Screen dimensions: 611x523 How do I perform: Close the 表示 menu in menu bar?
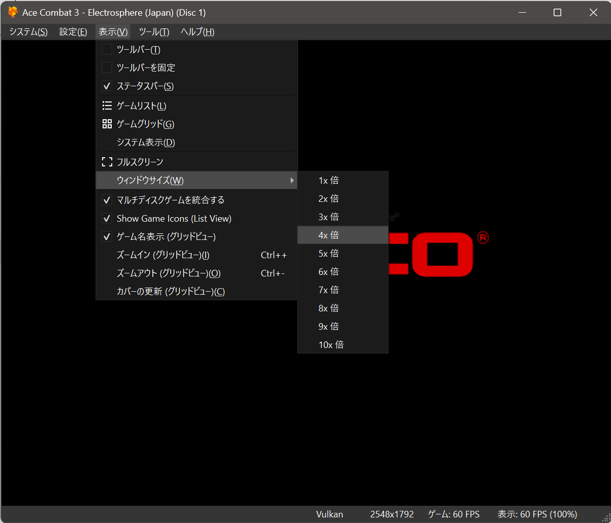[x=113, y=32]
